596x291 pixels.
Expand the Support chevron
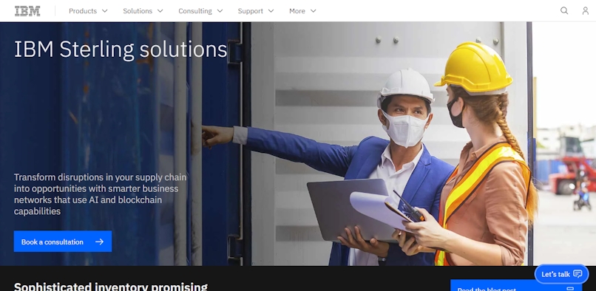tap(271, 11)
